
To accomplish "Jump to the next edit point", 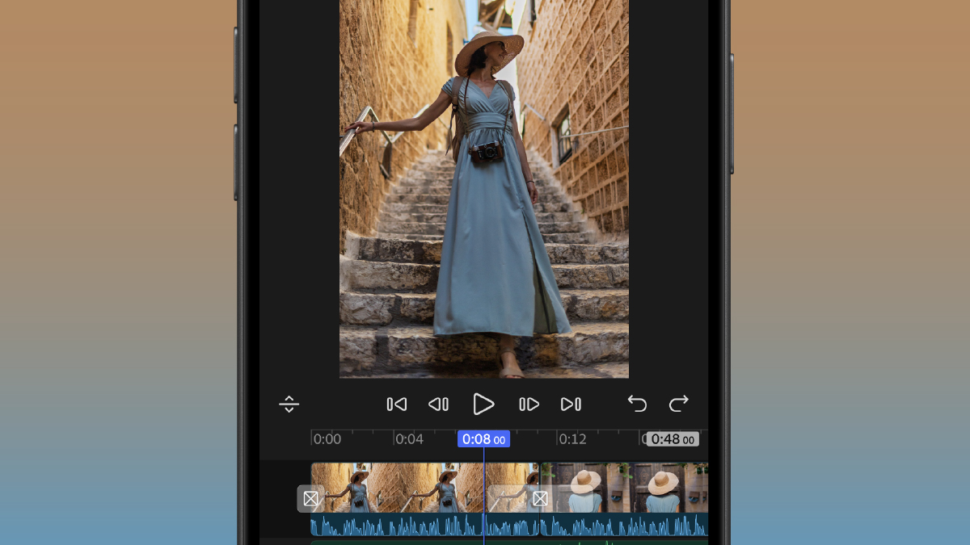I will tap(571, 405).
